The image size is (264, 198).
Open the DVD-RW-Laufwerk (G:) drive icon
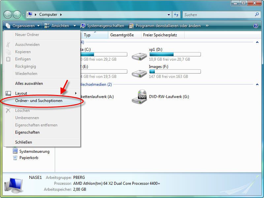[x=139, y=97]
